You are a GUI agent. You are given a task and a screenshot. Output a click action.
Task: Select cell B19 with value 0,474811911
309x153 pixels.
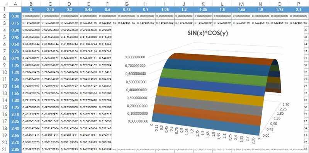31,135
